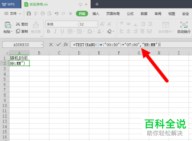Switch to the 视图 (View) tab

(x=172, y=14)
